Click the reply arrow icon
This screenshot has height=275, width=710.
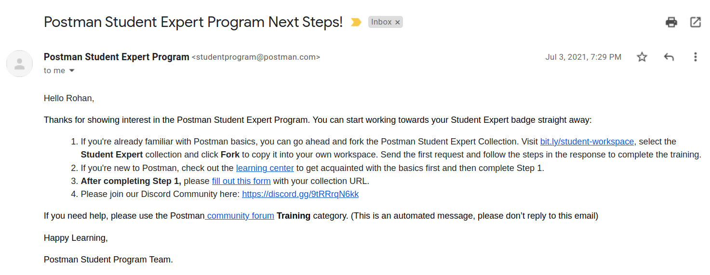(x=669, y=57)
